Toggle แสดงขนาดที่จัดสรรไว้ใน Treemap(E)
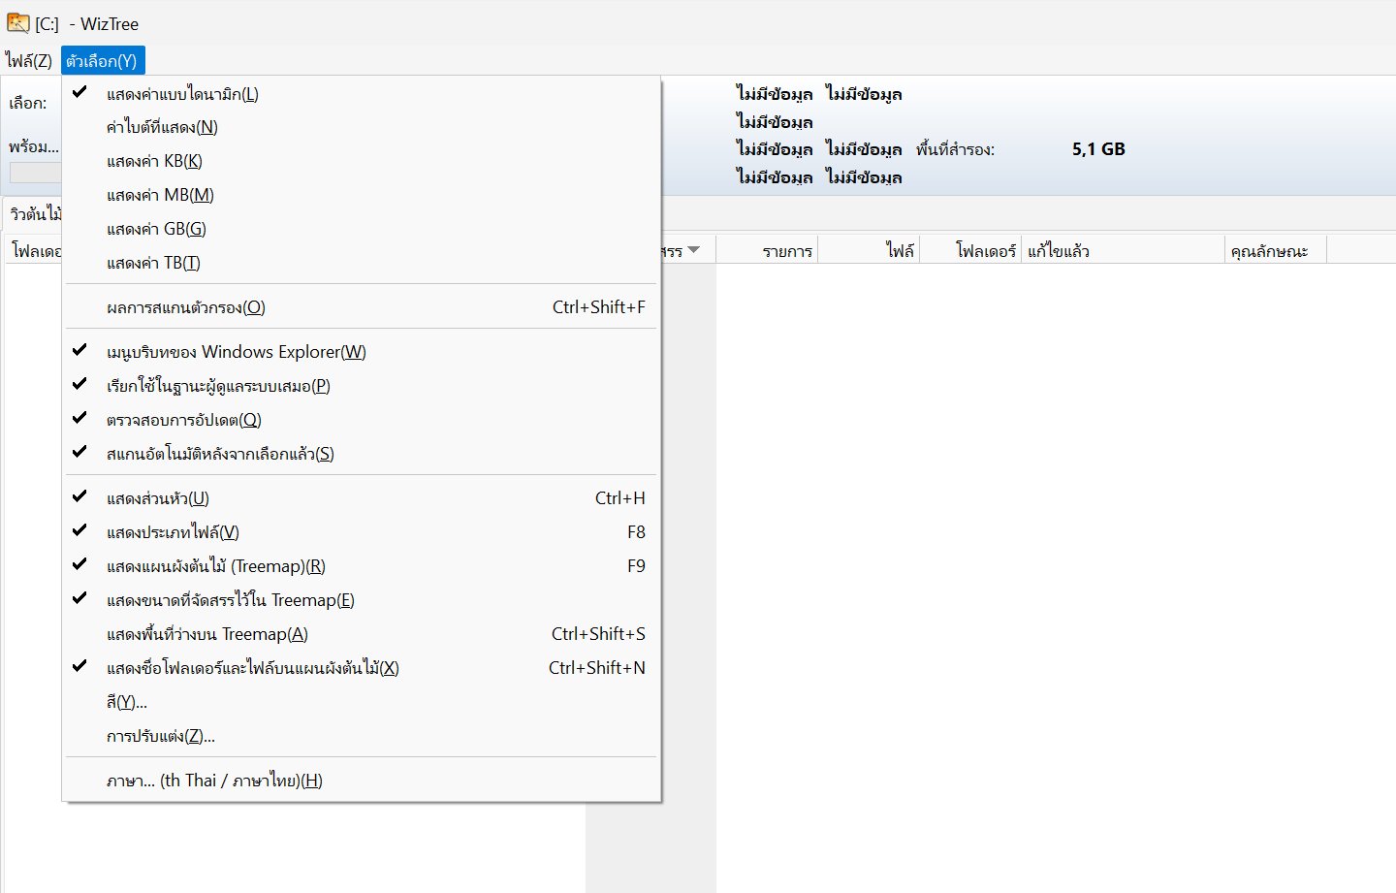 (x=362, y=600)
